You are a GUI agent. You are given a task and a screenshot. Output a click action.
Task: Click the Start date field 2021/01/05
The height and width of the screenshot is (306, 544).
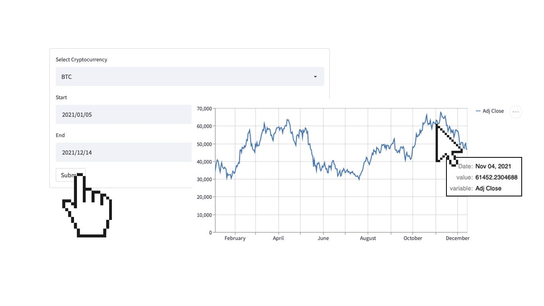[123, 114]
